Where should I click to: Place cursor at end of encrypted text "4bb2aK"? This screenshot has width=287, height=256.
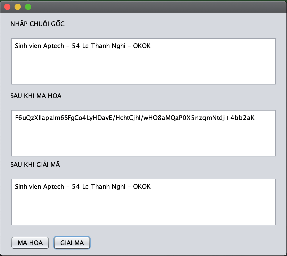255,118
